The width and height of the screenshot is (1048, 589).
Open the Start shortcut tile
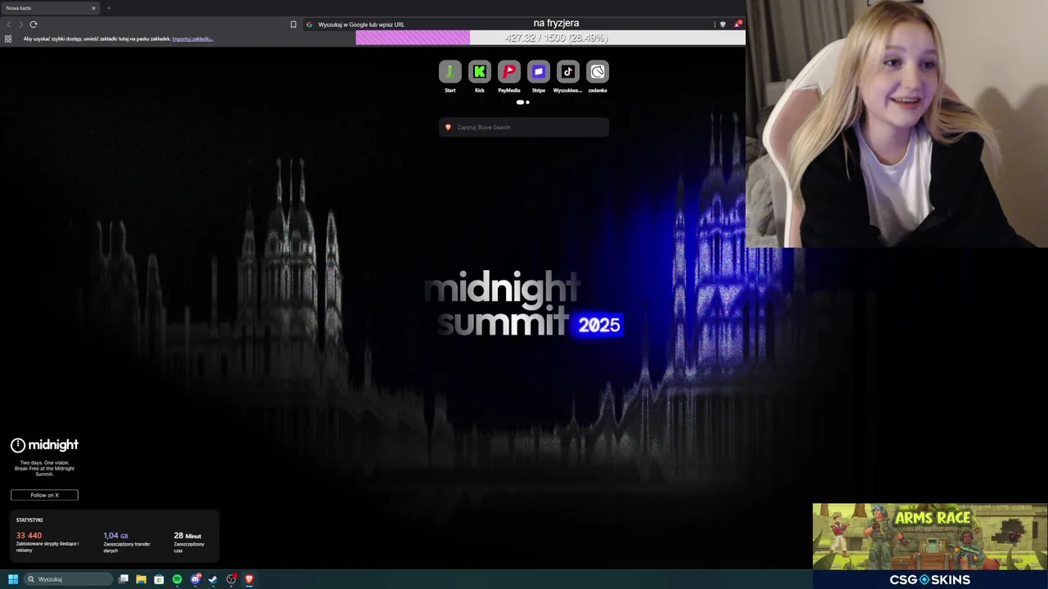pos(449,72)
